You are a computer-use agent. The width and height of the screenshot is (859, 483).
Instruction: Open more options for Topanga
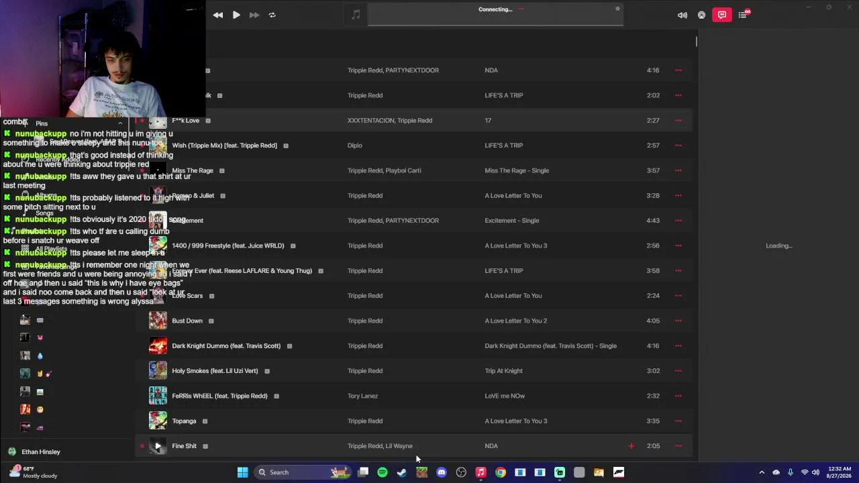tap(678, 421)
